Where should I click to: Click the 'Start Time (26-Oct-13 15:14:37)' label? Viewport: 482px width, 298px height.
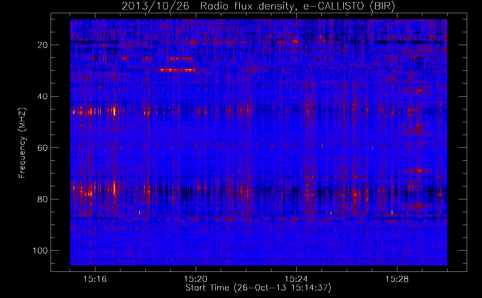pyautogui.click(x=258, y=288)
